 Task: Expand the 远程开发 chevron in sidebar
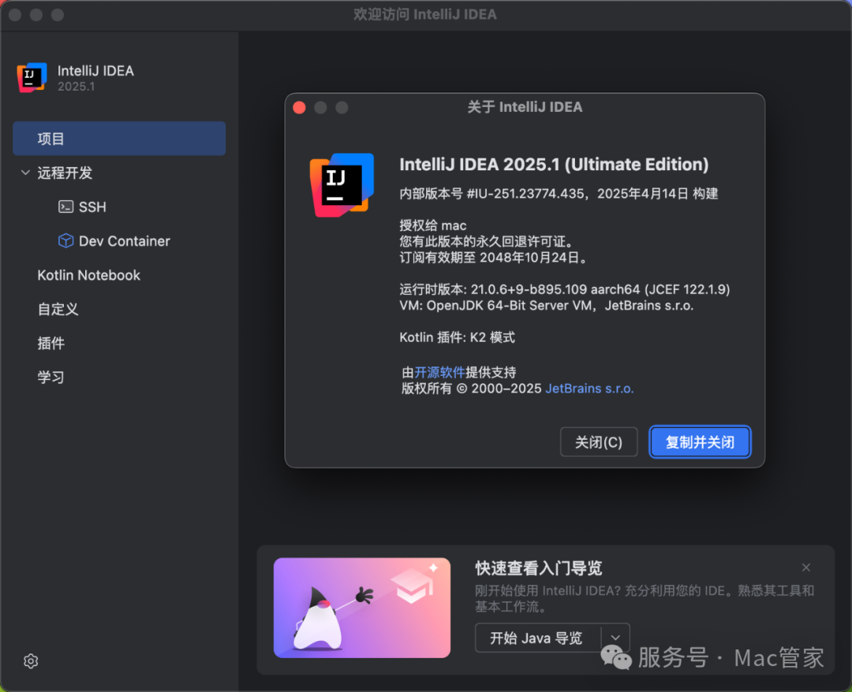(24, 173)
